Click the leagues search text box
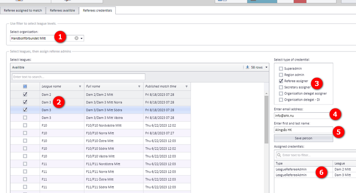The image size is (356, 193). [x=79, y=77]
